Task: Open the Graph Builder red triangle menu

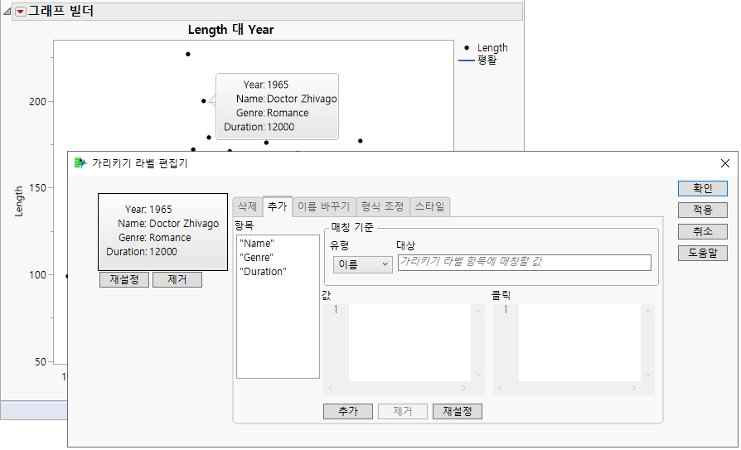Action: (x=21, y=12)
